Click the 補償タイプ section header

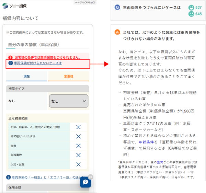(48, 89)
